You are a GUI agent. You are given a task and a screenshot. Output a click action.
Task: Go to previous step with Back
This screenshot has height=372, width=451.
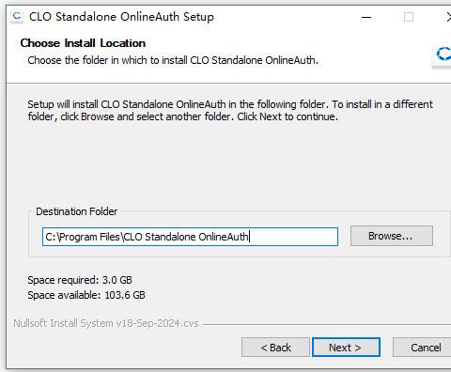click(x=275, y=348)
